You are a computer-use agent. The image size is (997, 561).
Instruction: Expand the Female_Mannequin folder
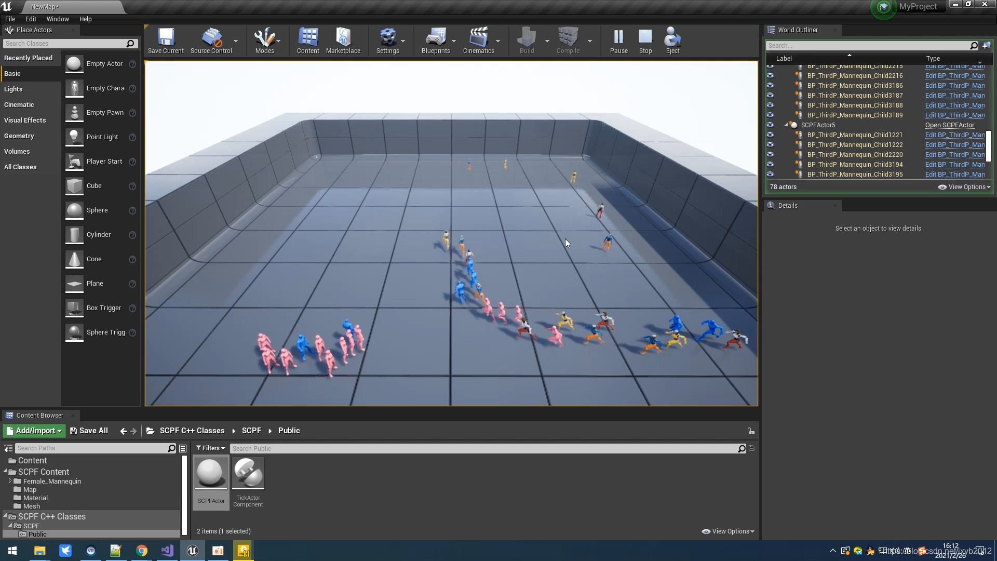click(10, 481)
